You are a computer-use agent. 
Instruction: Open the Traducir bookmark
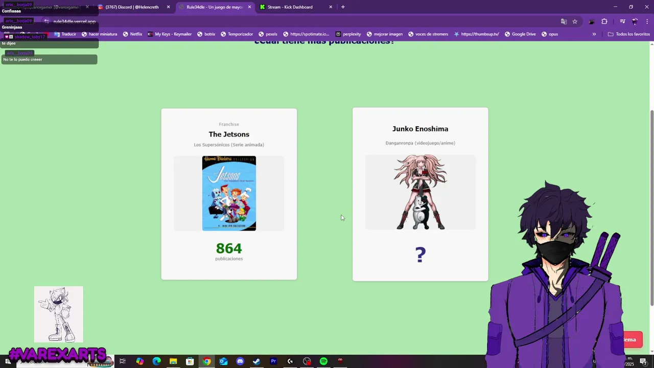[65, 34]
